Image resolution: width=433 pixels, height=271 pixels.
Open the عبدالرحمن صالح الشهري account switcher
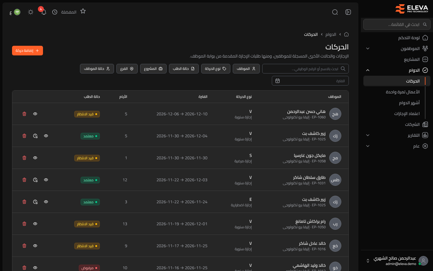397,261
